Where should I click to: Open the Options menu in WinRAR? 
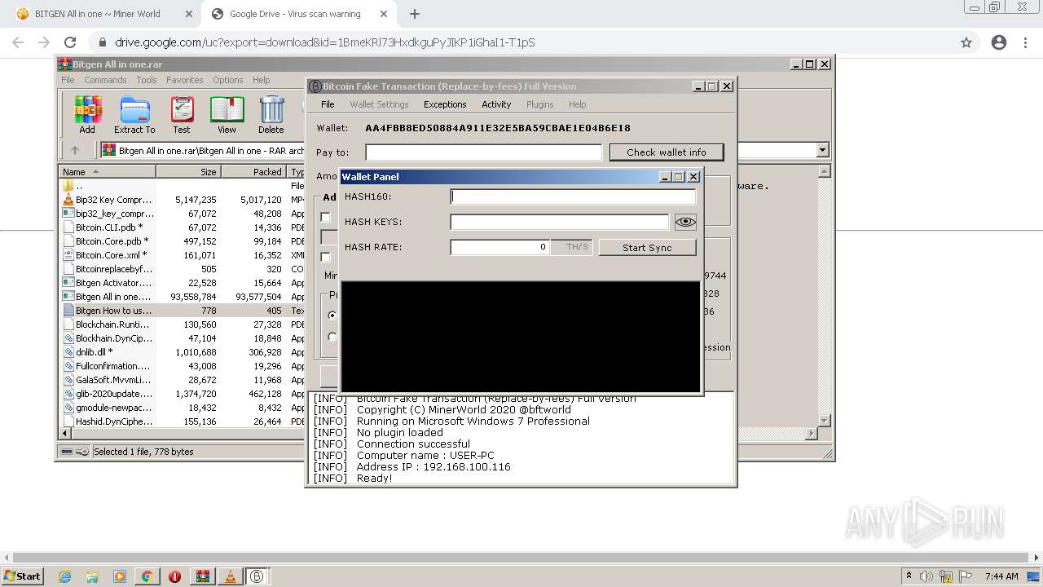click(228, 80)
